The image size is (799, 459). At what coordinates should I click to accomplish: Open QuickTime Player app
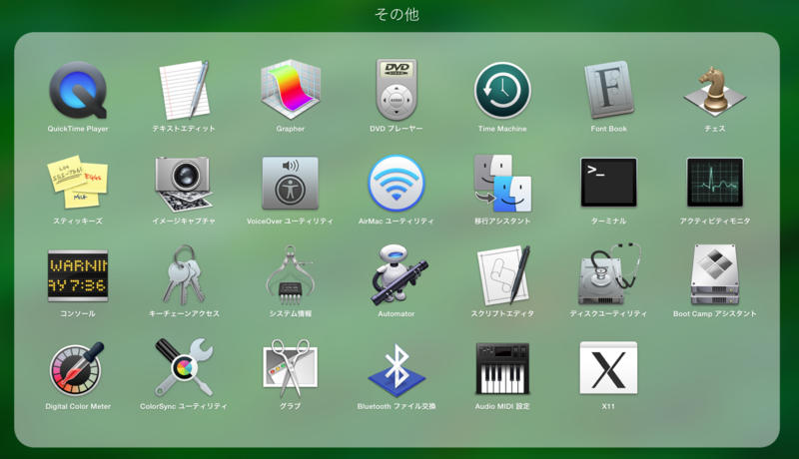click(78, 91)
